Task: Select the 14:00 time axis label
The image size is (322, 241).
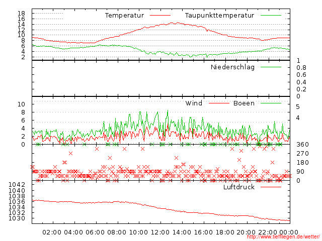Action: (182, 232)
